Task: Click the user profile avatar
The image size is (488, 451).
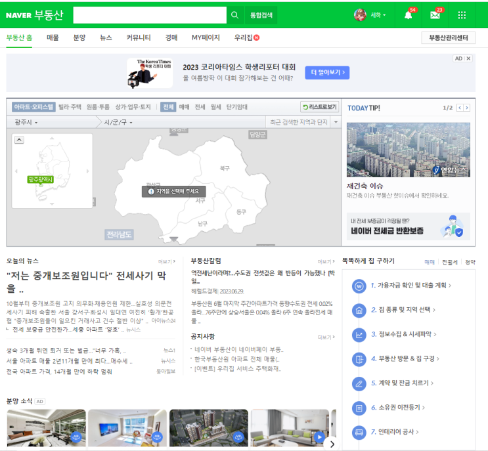Action: (x=360, y=15)
